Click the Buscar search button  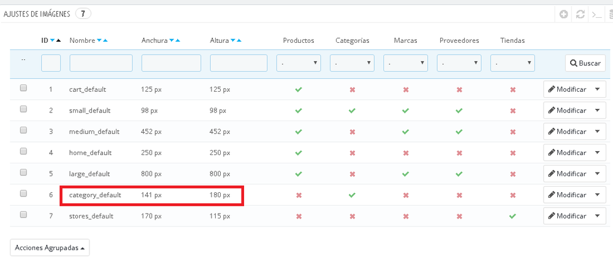click(585, 63)
